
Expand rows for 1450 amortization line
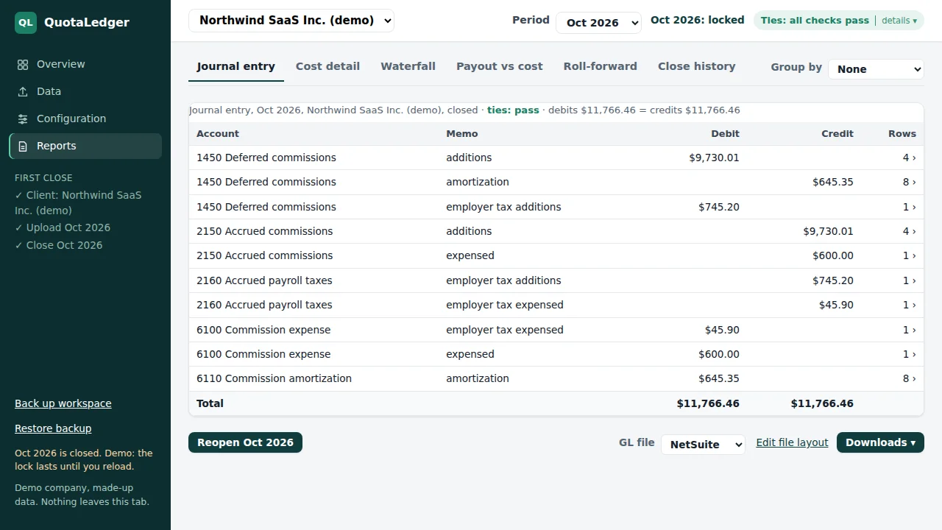(910, 182)
